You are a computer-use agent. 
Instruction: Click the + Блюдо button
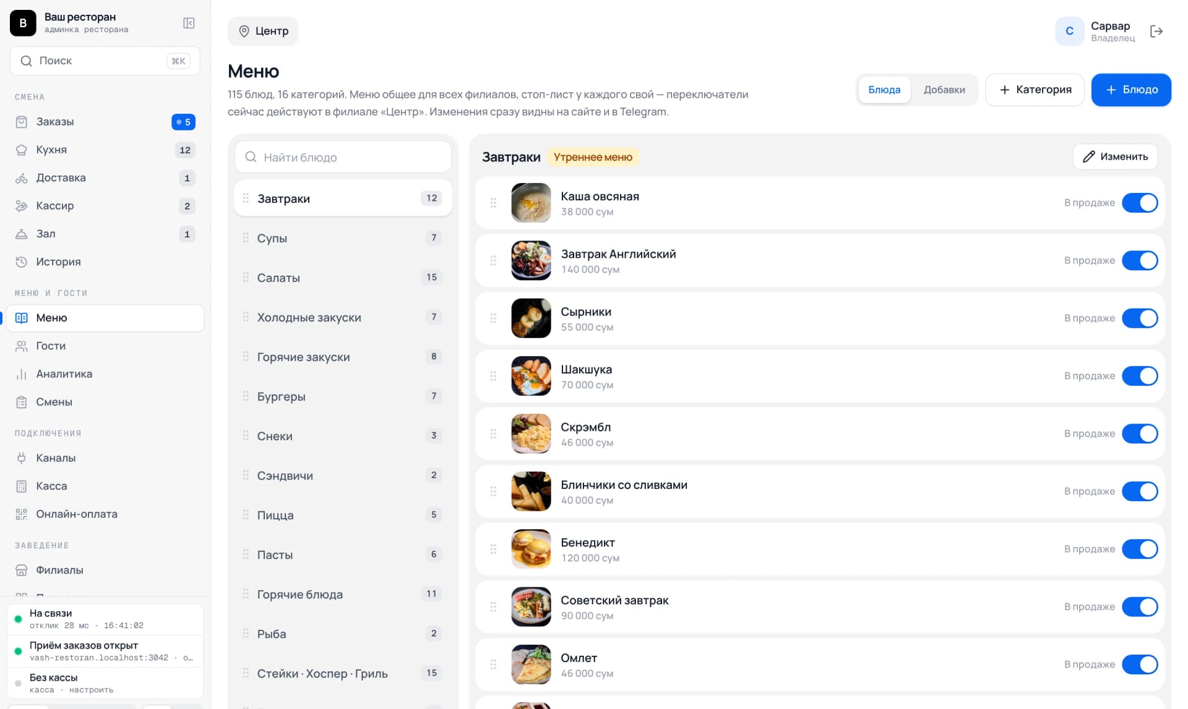(1131, 90)
